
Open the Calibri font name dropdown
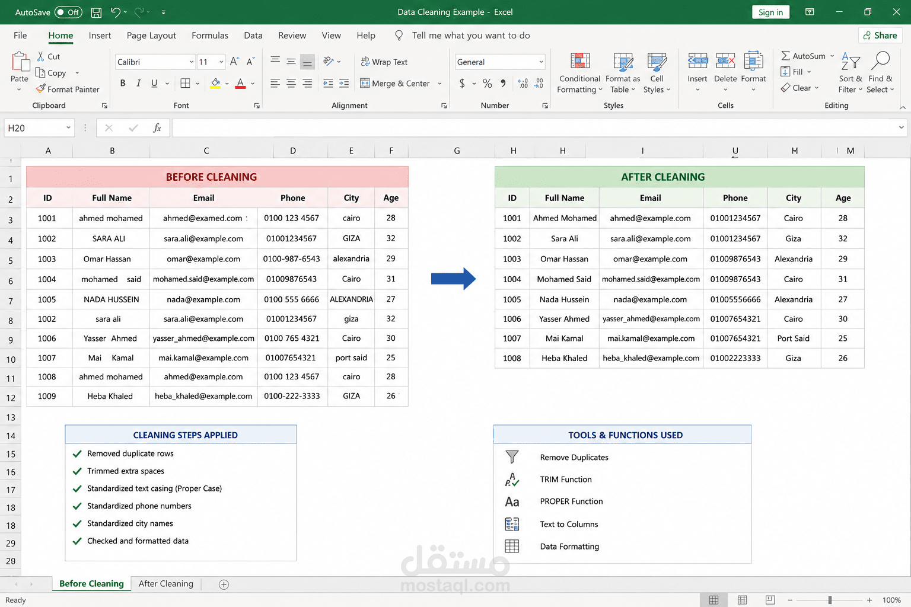tap(191, 62)
